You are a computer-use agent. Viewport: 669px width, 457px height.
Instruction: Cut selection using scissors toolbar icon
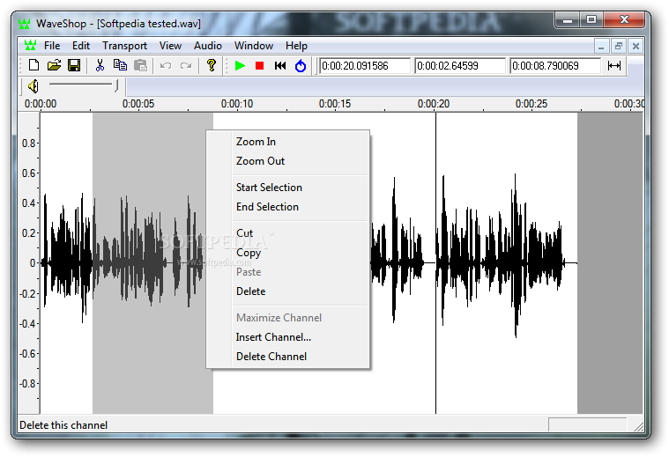click(100, 65)
